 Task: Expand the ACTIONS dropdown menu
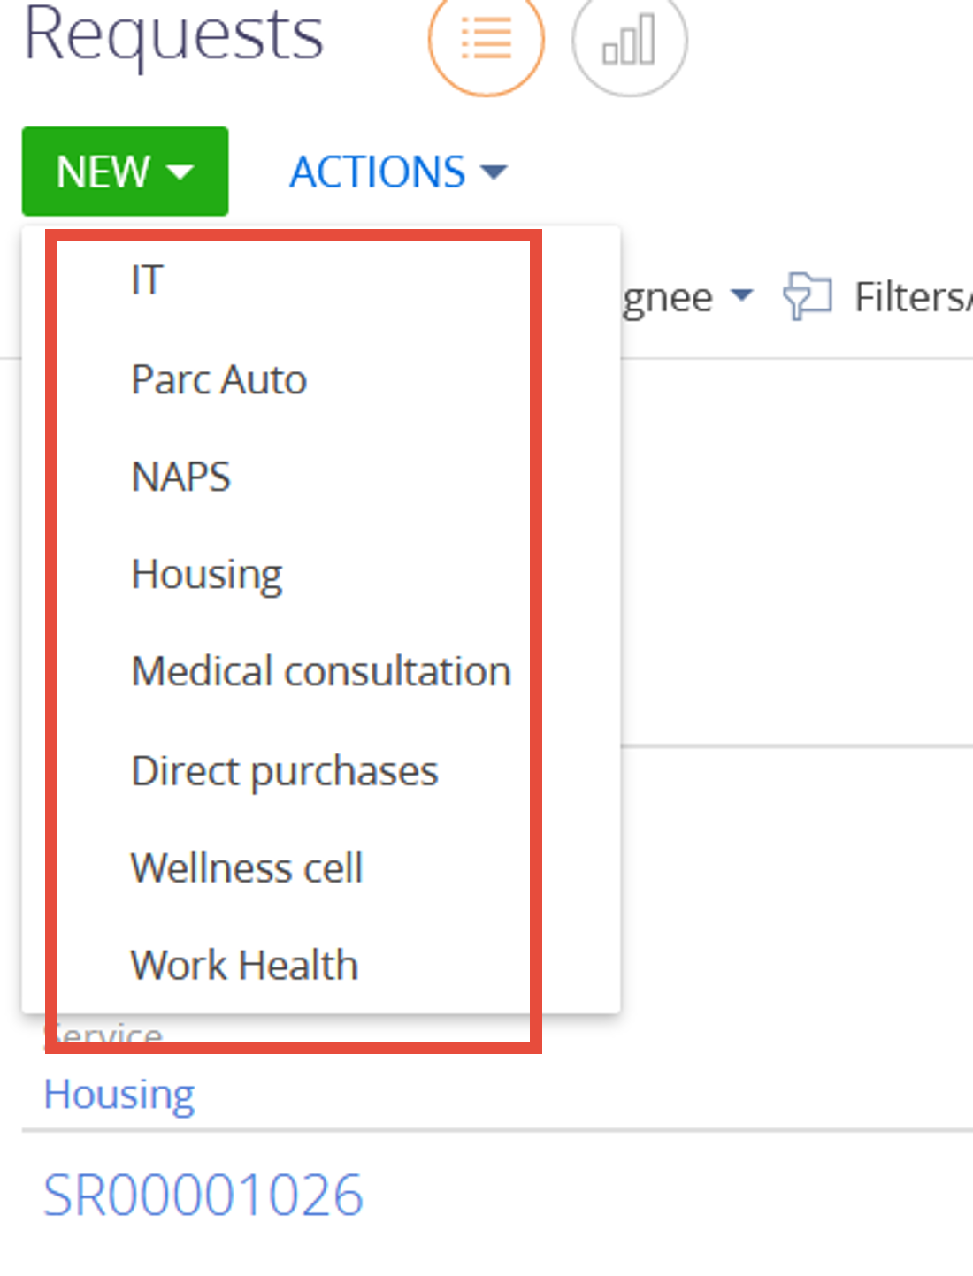(x=398, y=172)
